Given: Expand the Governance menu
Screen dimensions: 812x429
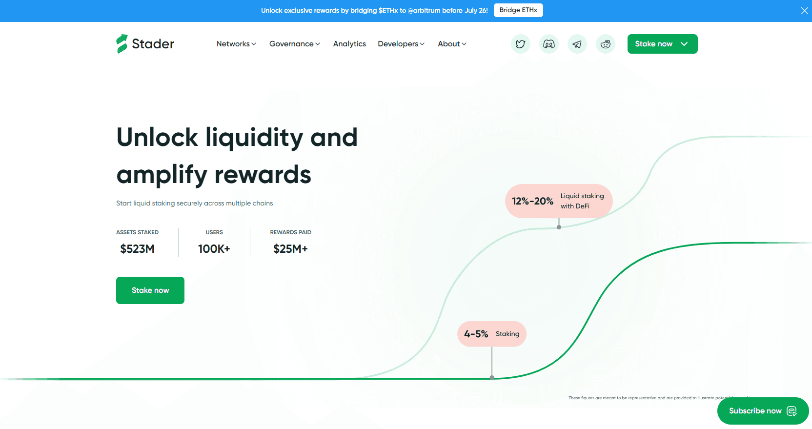Looking at the screenshot, I should [x=295, y=44].
